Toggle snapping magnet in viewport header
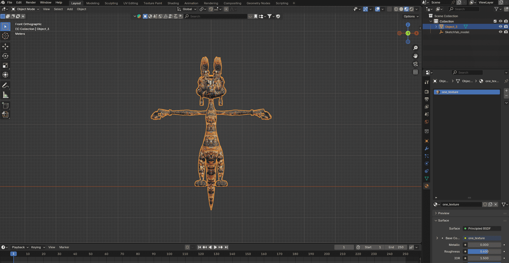509x263 pixels. (x=211, y=9)
